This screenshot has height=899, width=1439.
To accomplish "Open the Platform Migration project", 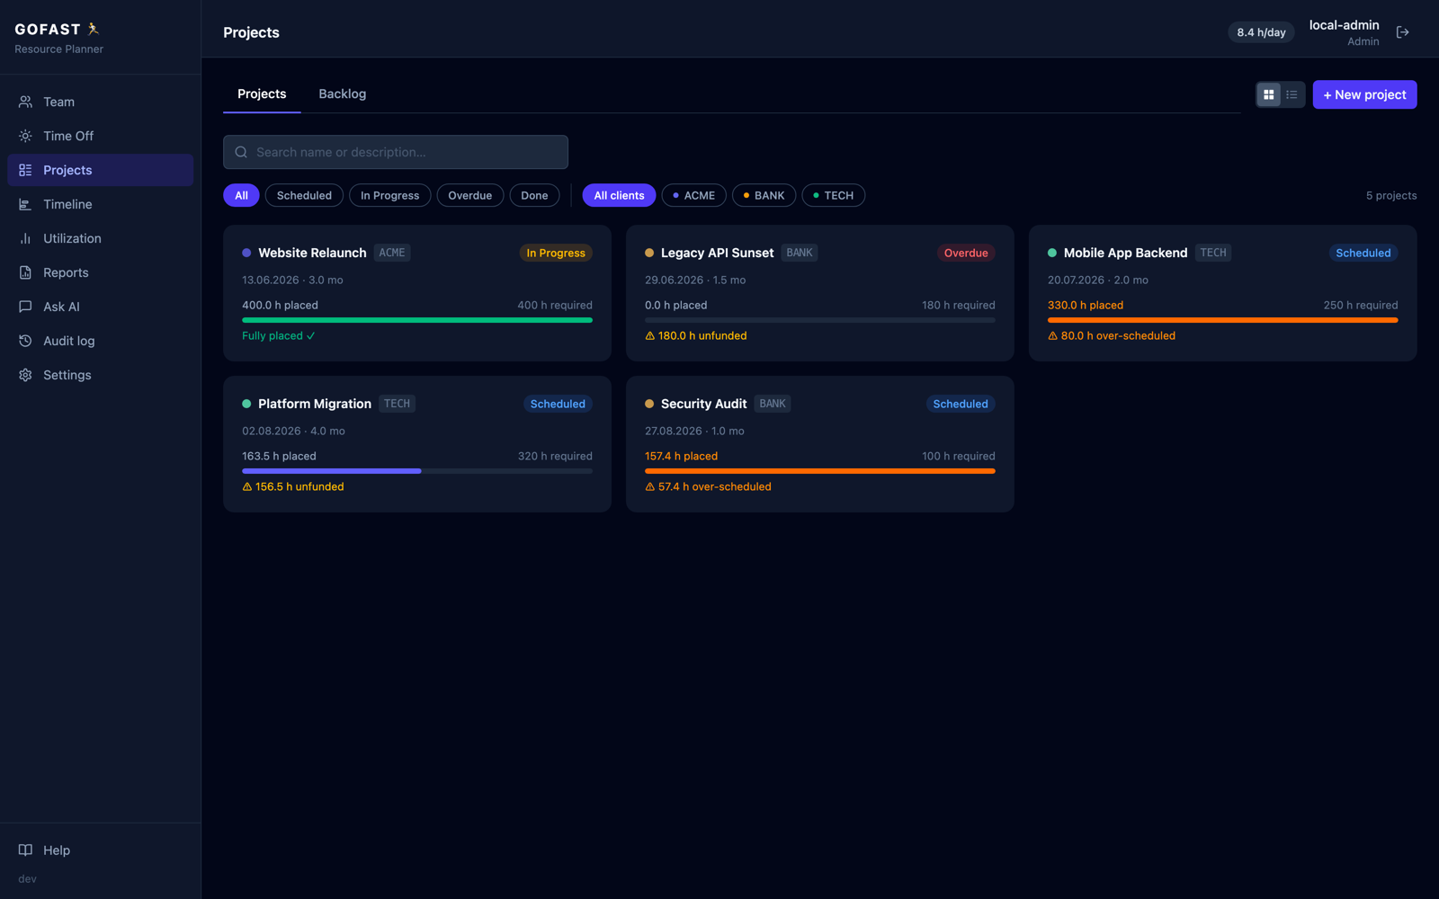I will [x=417, y=444].
